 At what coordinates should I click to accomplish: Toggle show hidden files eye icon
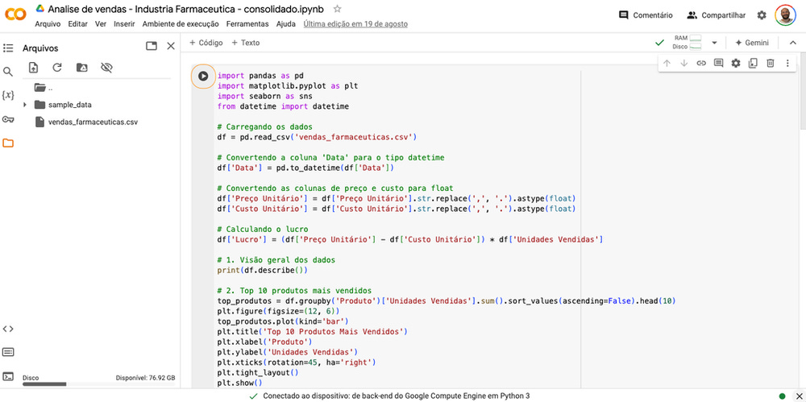106,68
